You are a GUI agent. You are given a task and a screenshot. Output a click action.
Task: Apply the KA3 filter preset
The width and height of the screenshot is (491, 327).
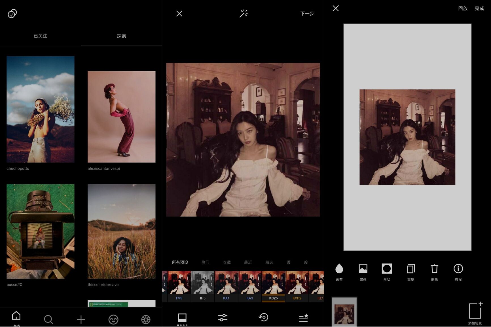250,287
